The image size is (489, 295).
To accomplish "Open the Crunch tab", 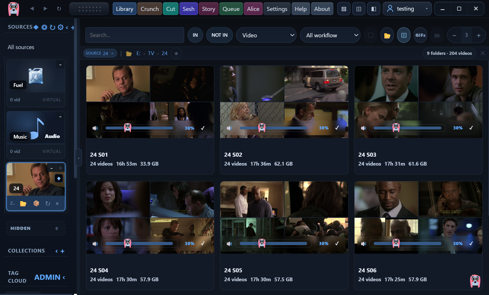I will (150, 9).
